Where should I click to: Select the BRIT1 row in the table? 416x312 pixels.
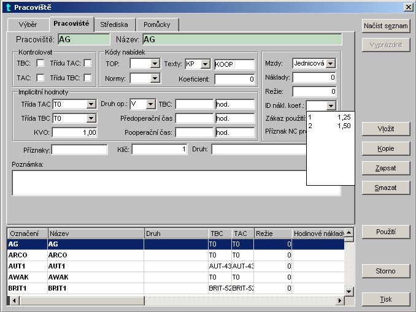coord(176,288)
